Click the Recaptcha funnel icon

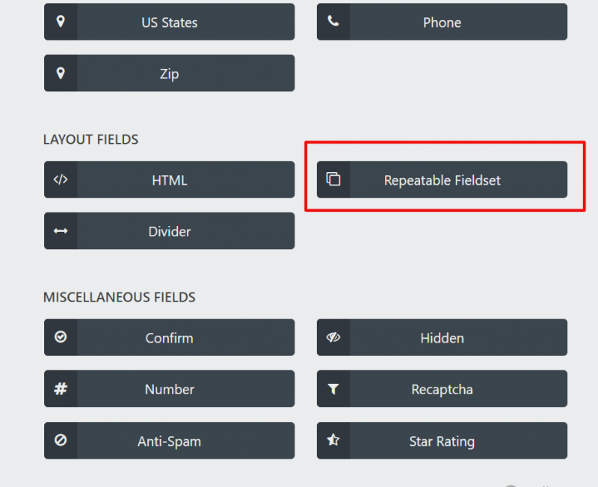coord(333,389)
